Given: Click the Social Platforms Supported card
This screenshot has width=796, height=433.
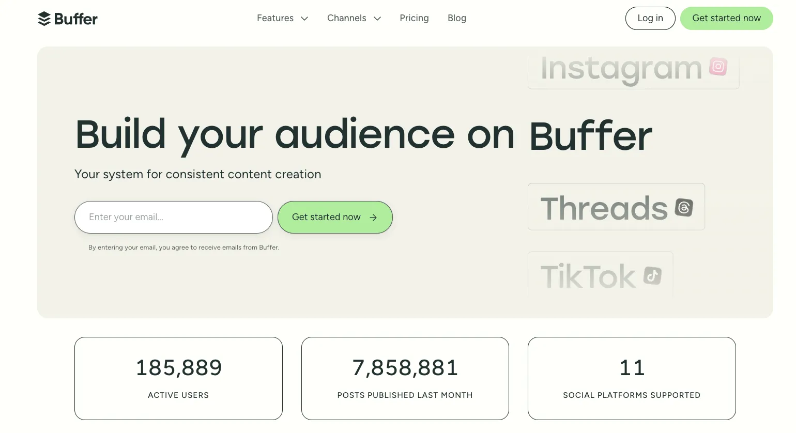Looking at the screenshot, I should (x=632, y=378).
